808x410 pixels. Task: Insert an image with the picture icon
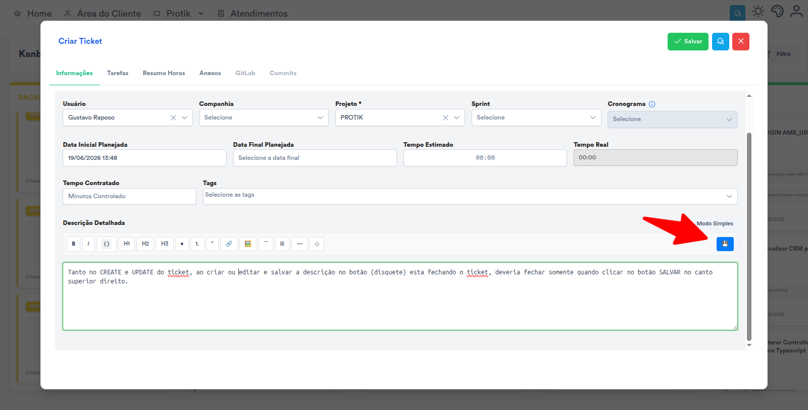point(248,244)
